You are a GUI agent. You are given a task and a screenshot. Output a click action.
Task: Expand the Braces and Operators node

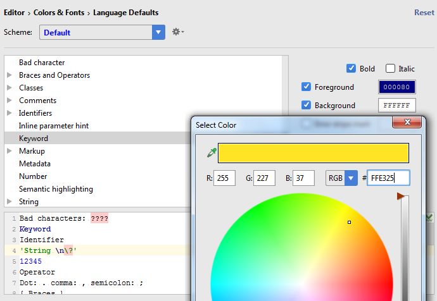(x=9, y=75)
